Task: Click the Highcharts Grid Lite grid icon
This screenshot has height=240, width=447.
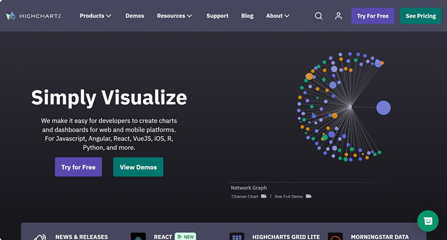Action: [237, 237]
